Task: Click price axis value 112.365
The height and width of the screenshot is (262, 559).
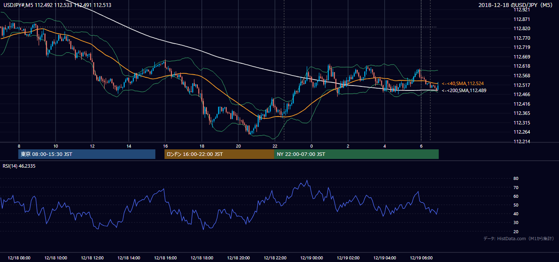Action: [522, 113]
